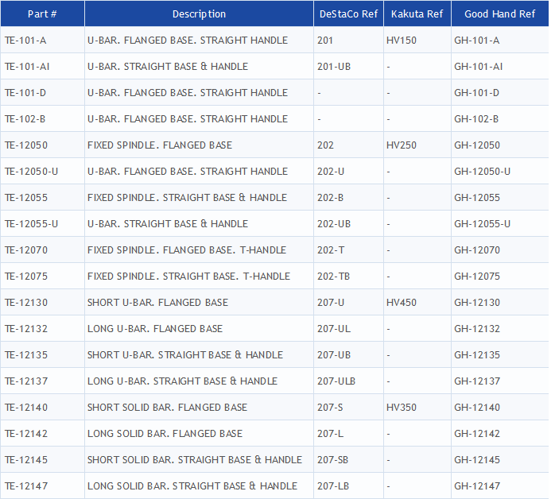
Task: Click 'FIXED SPINDLE. FLANGED BASE. T-HANDLE' description
Action: [x=187, y=249]
